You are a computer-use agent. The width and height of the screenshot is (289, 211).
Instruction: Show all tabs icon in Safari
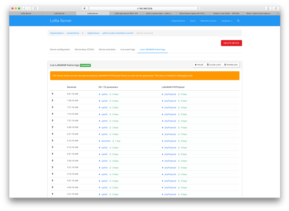pos(275,8)
